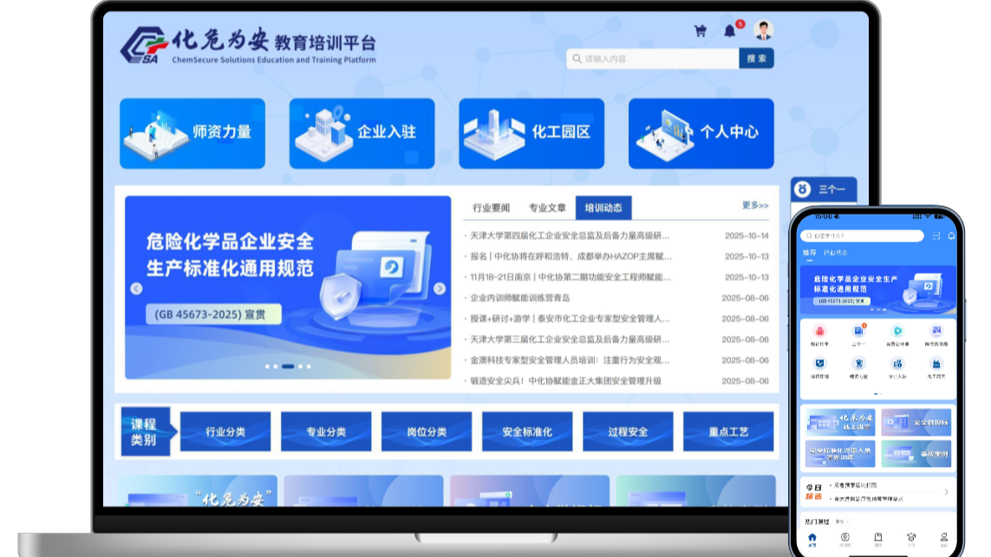The image size is (991, 557).
Task: Open the 更多>> link
Action: (x=754, y=205)
